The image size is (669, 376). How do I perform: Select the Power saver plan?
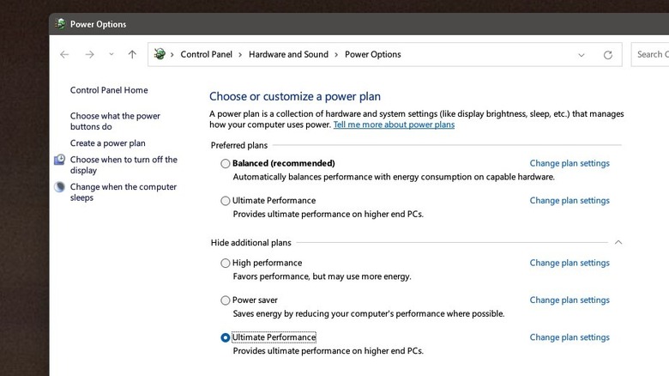tap(226, 300)
